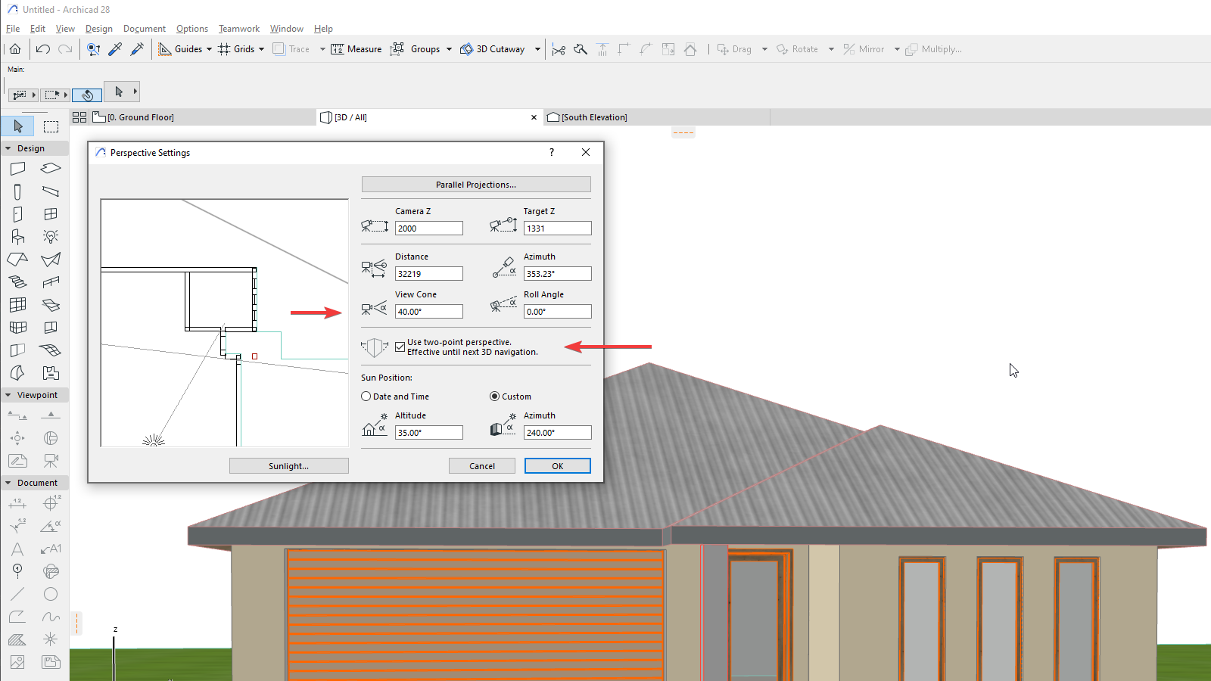Expand the Grids options dropdown

[x=260, y=48]
